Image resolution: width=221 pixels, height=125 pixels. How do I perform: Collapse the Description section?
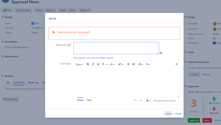(3, 41)
